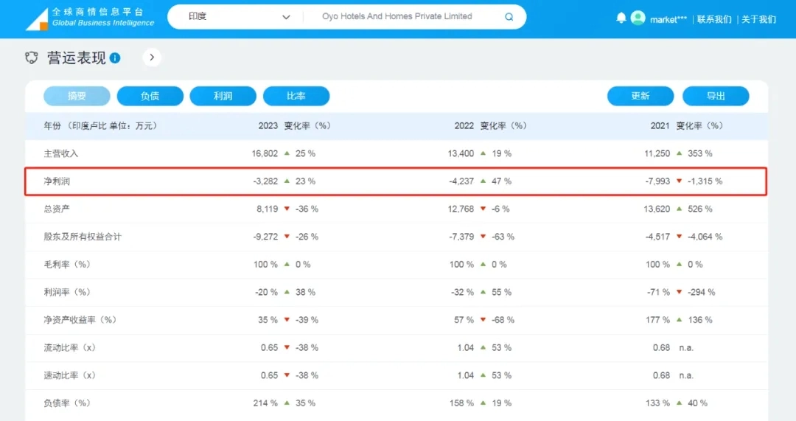Switch to the 摘要 tab

click(77, 96)
